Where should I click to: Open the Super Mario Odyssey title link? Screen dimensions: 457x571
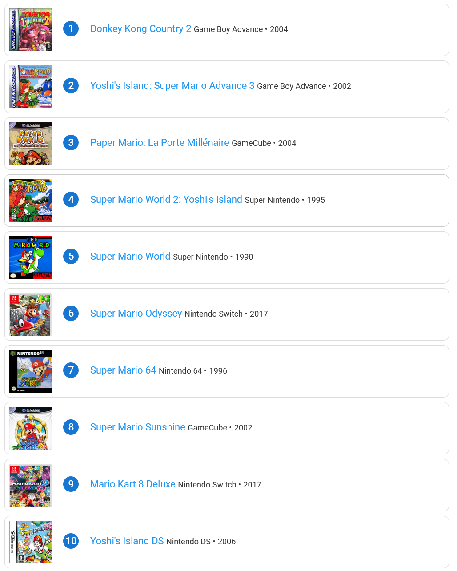coord(136,314)
